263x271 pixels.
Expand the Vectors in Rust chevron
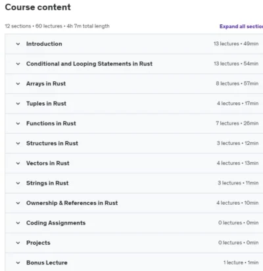click(x=18, y=163)
